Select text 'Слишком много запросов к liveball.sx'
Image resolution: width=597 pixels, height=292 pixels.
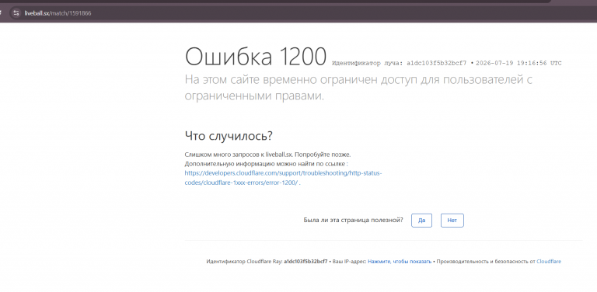click(239, 155)
